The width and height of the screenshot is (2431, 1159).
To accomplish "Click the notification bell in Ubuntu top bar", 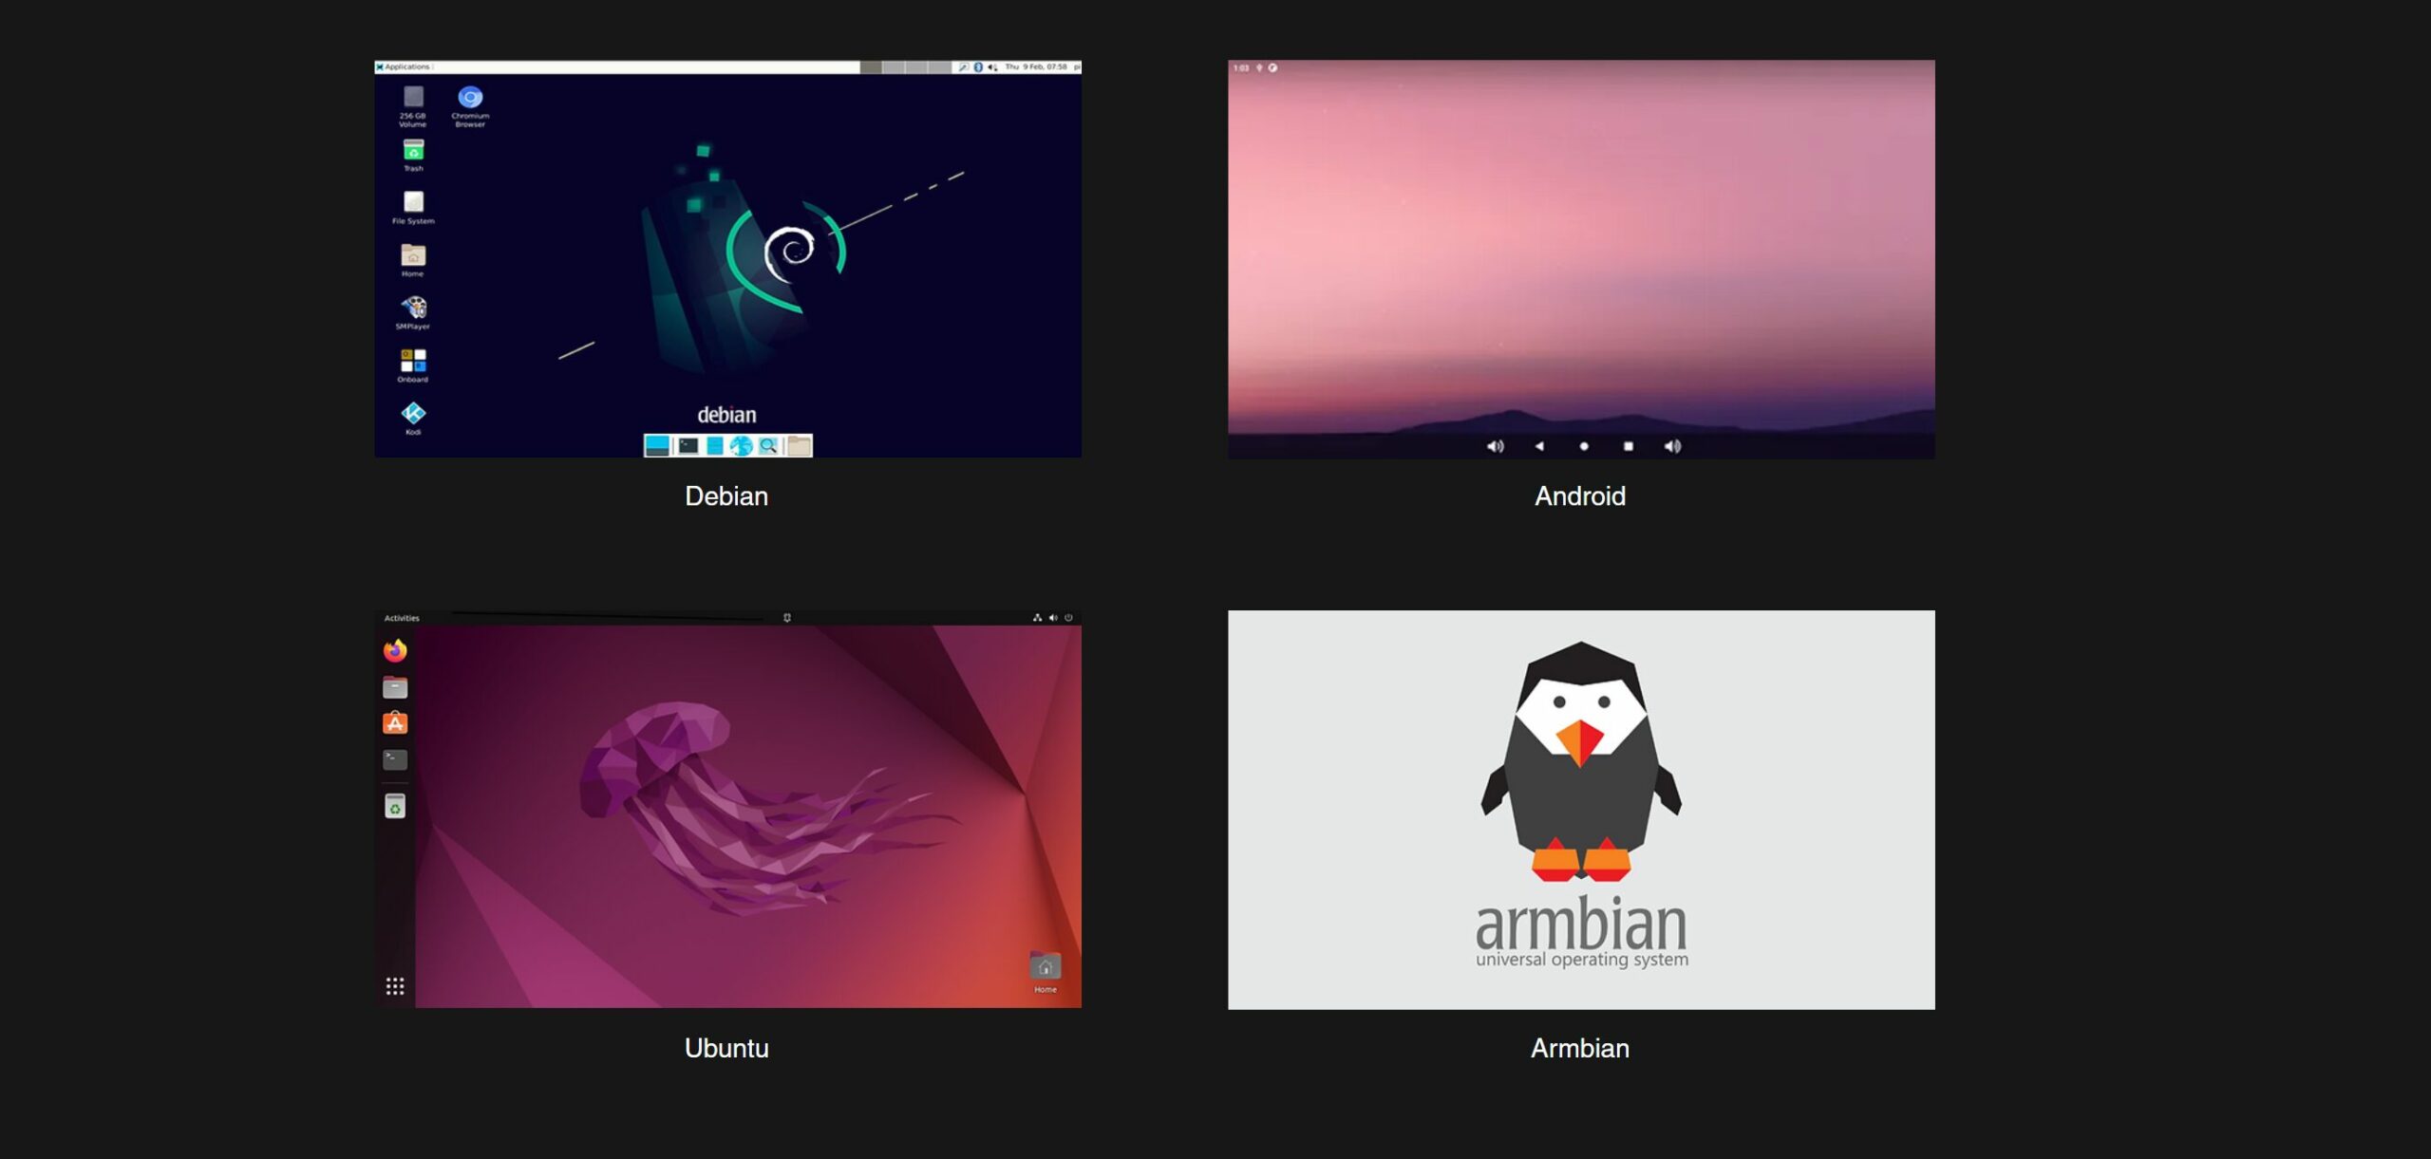I will 787,618.
